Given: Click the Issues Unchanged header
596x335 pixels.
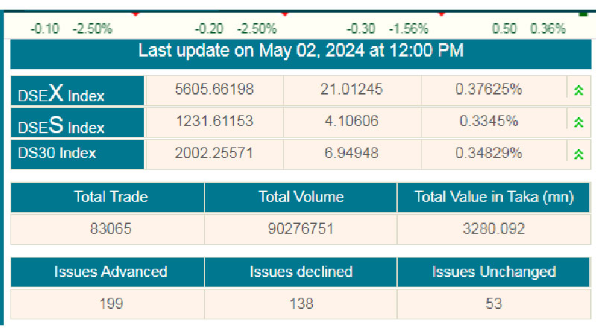Looking at the screenshot, I should tap(493, 272).
